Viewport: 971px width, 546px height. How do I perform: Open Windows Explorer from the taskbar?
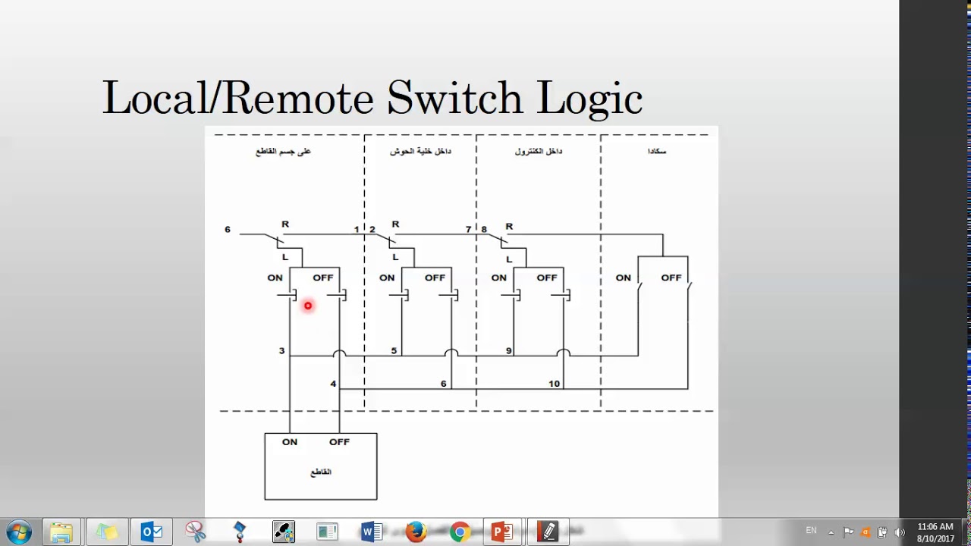coord(61,532)
